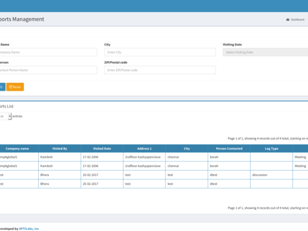Click the blue Search button

(x=2, y=87)
